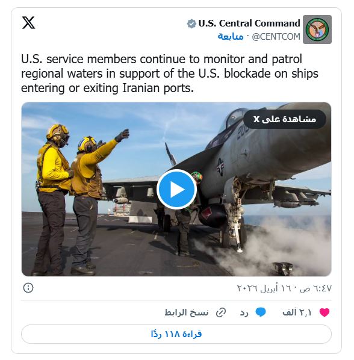This screenshot has width=354, height=360.
Task: Play the video with the blue play button
Action: (x=176, y=189)
